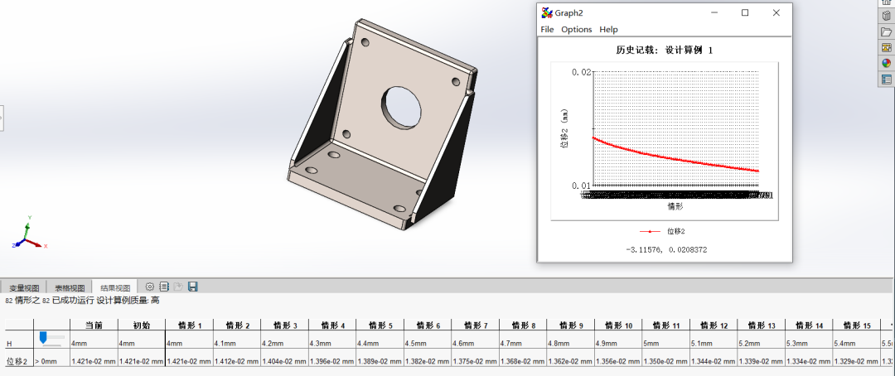The width and height of the screenshot is (895, 376).
Task: Open the Design Library pane icon
Action: coord(887,16)
